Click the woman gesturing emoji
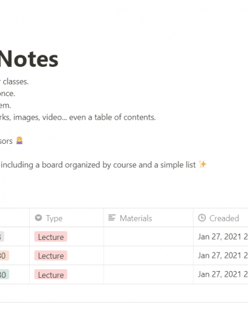Viewport: 248px width, 320px height. (x=19, y=141)
